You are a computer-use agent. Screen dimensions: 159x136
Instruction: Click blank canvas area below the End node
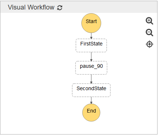coord(91,128)
